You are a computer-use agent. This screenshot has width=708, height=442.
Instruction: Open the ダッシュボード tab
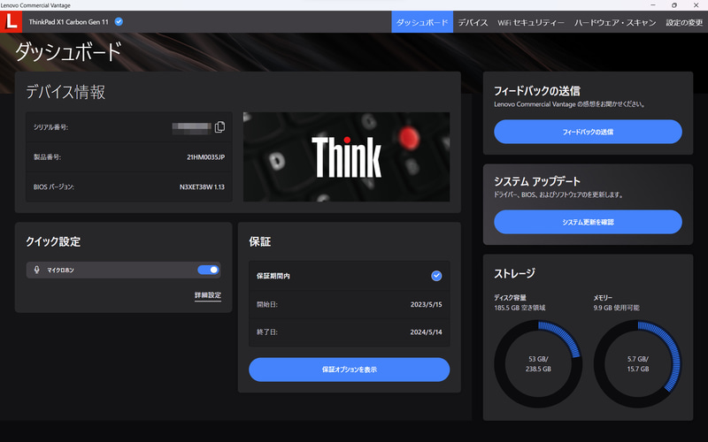tap(422, 22)
